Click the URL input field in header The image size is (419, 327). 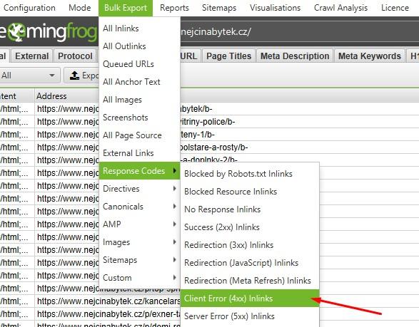coord(299,32)
